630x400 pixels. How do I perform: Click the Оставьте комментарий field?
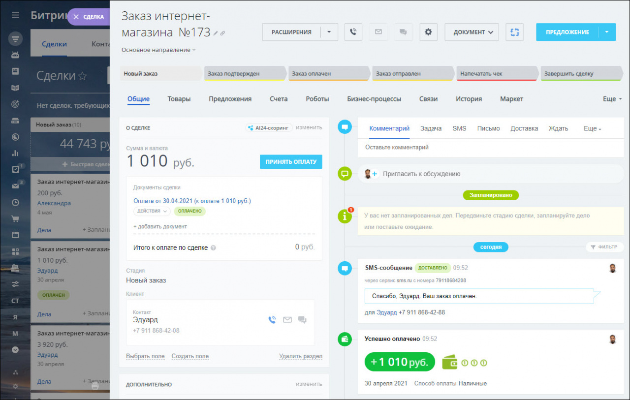pos(490,148)
